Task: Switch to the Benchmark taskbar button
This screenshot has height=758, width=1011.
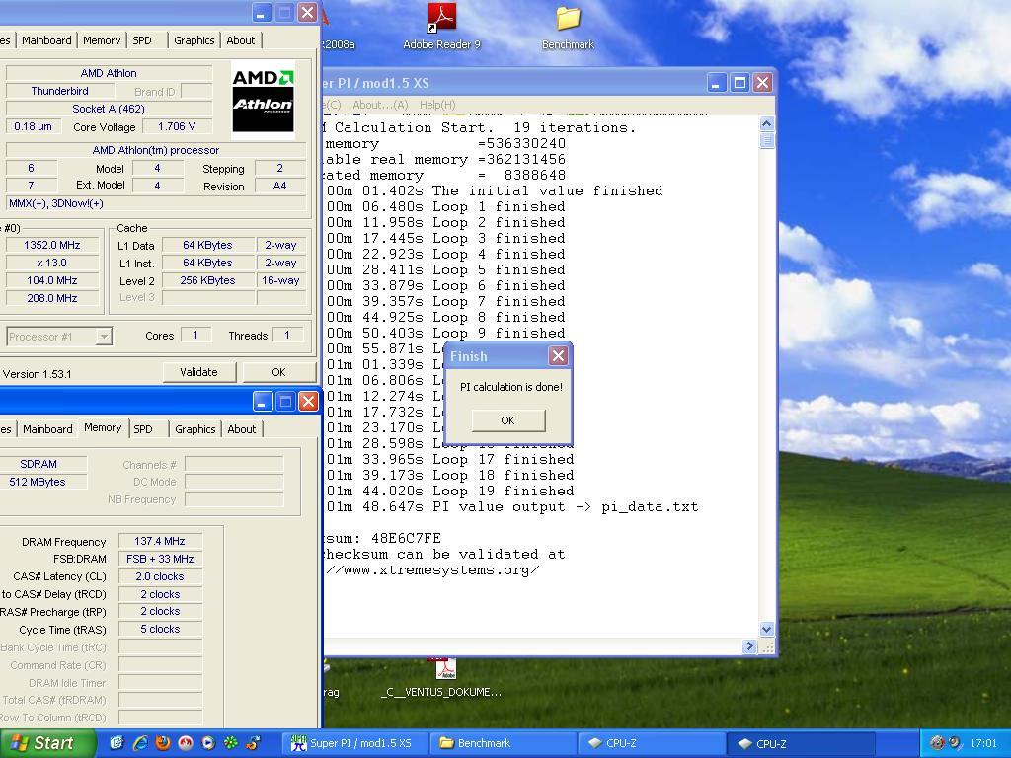Action: tap(502, 743)
